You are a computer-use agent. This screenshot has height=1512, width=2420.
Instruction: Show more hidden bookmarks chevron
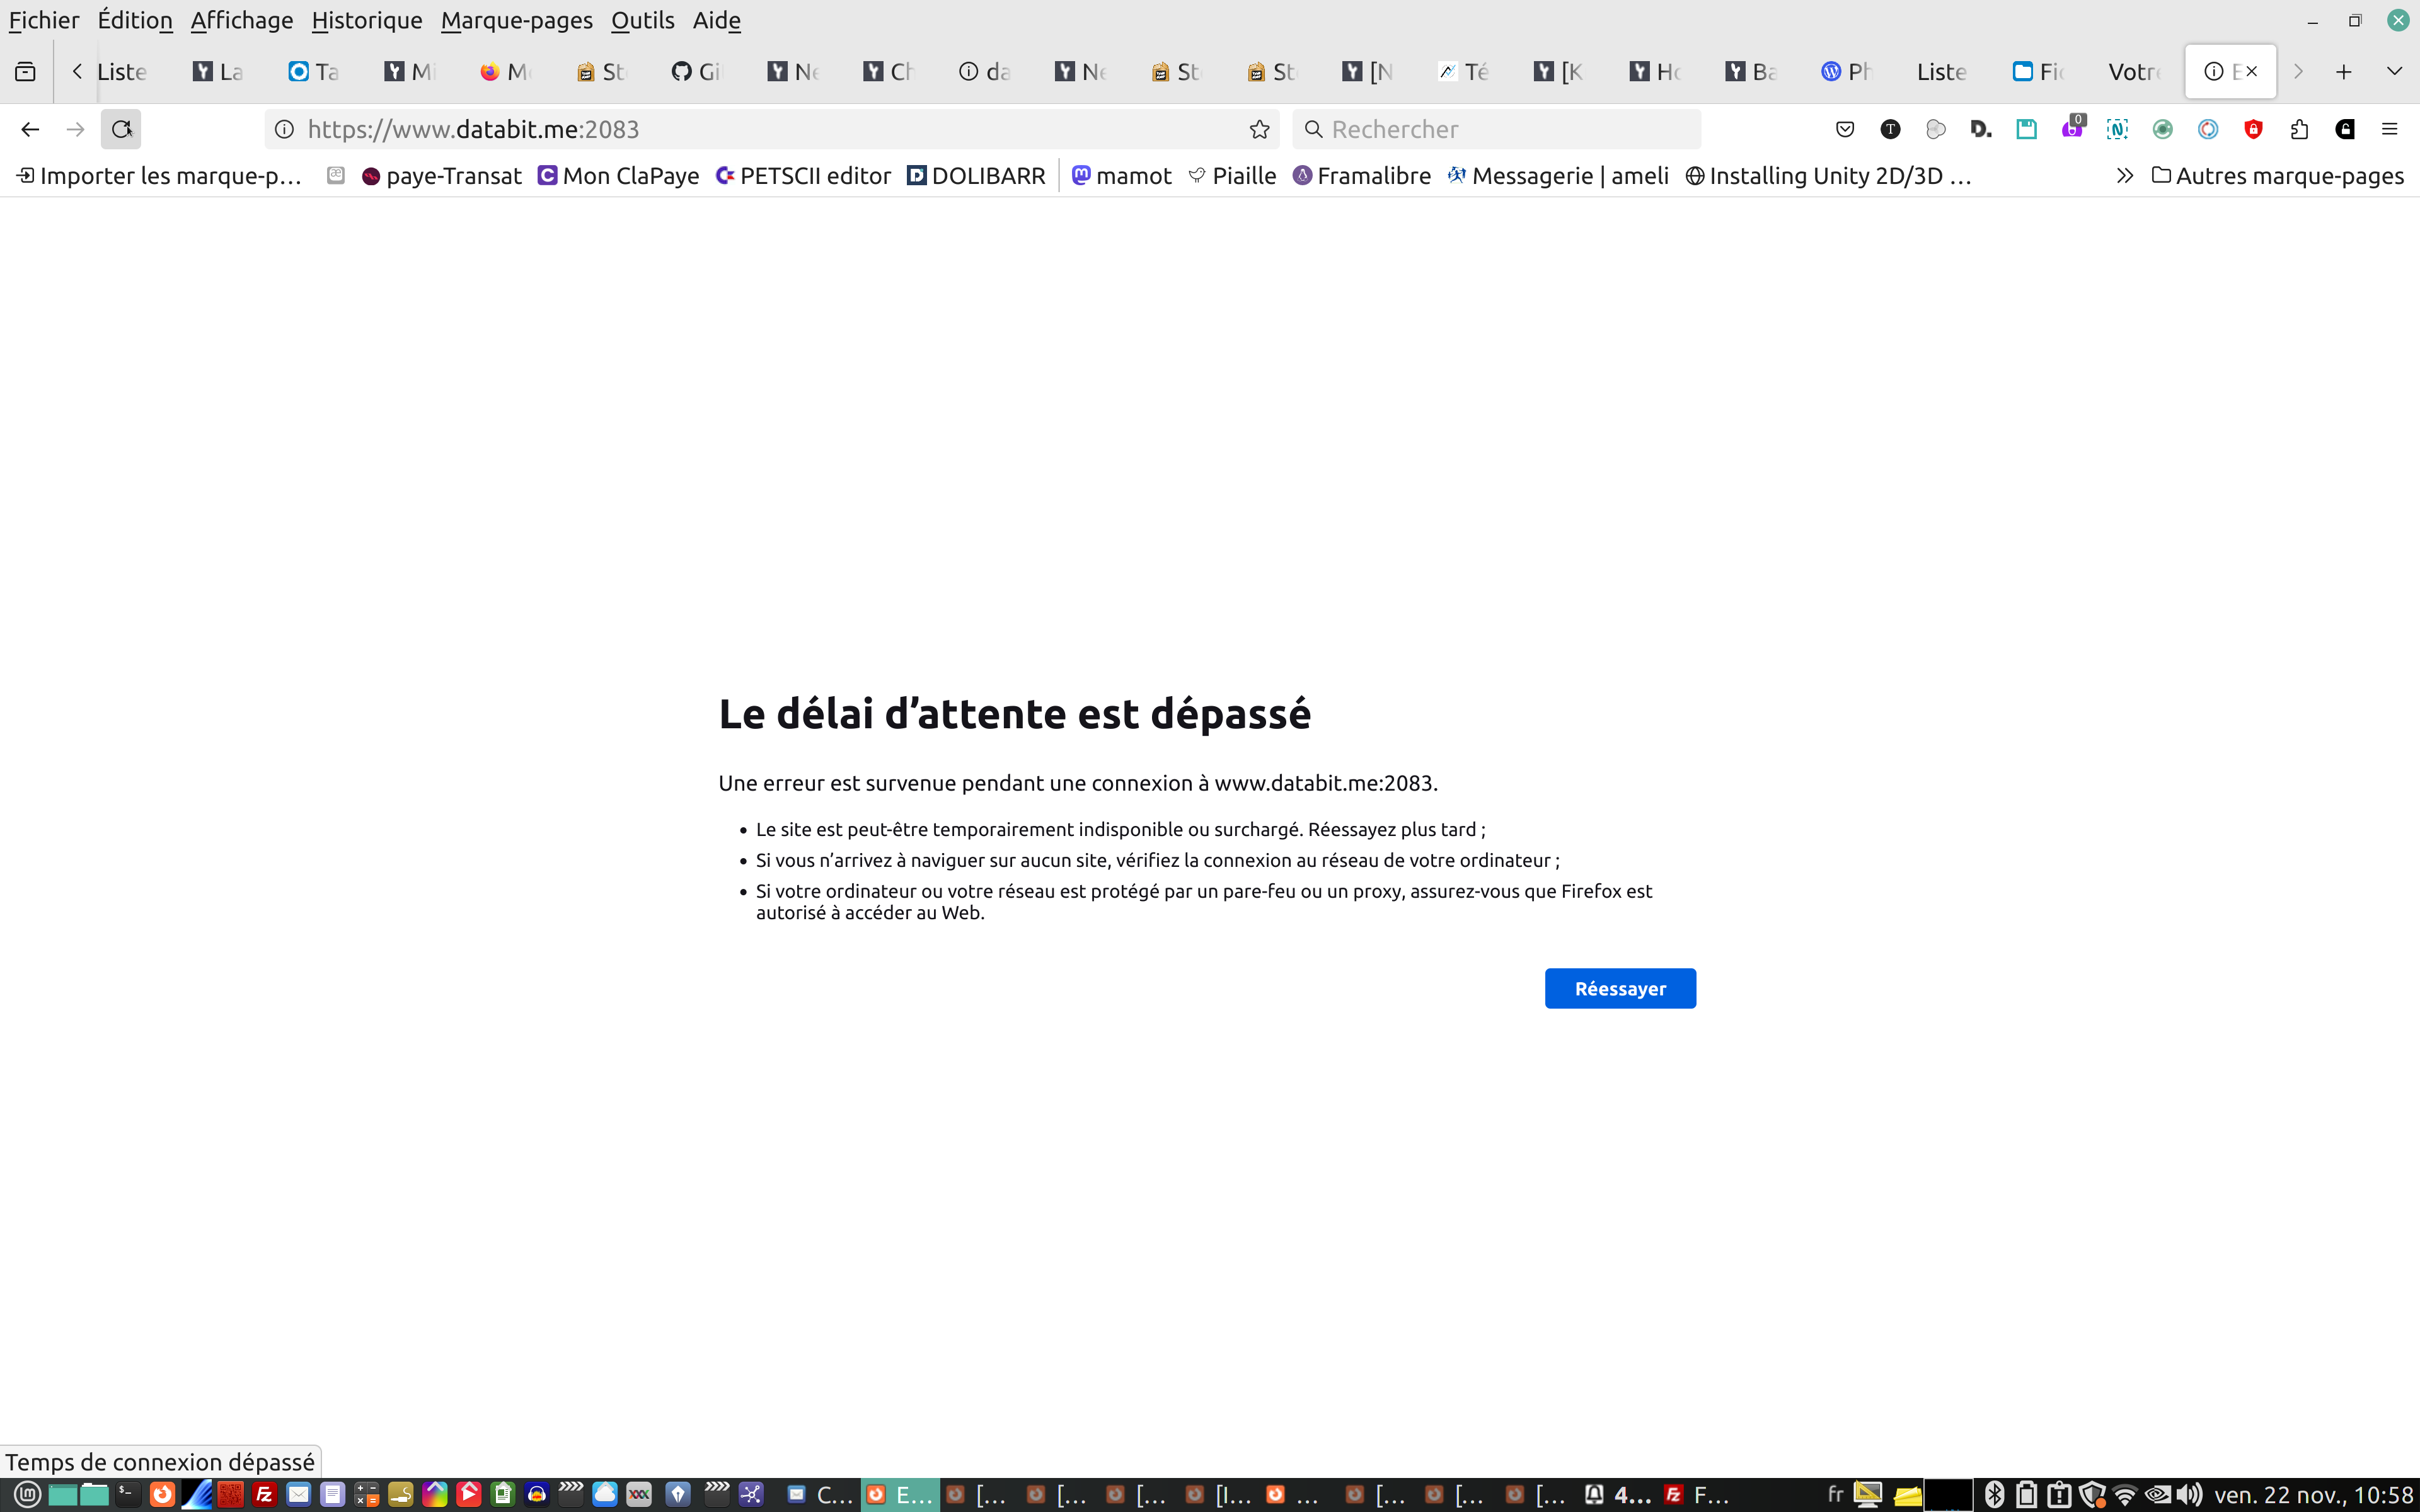(2124, 176)
